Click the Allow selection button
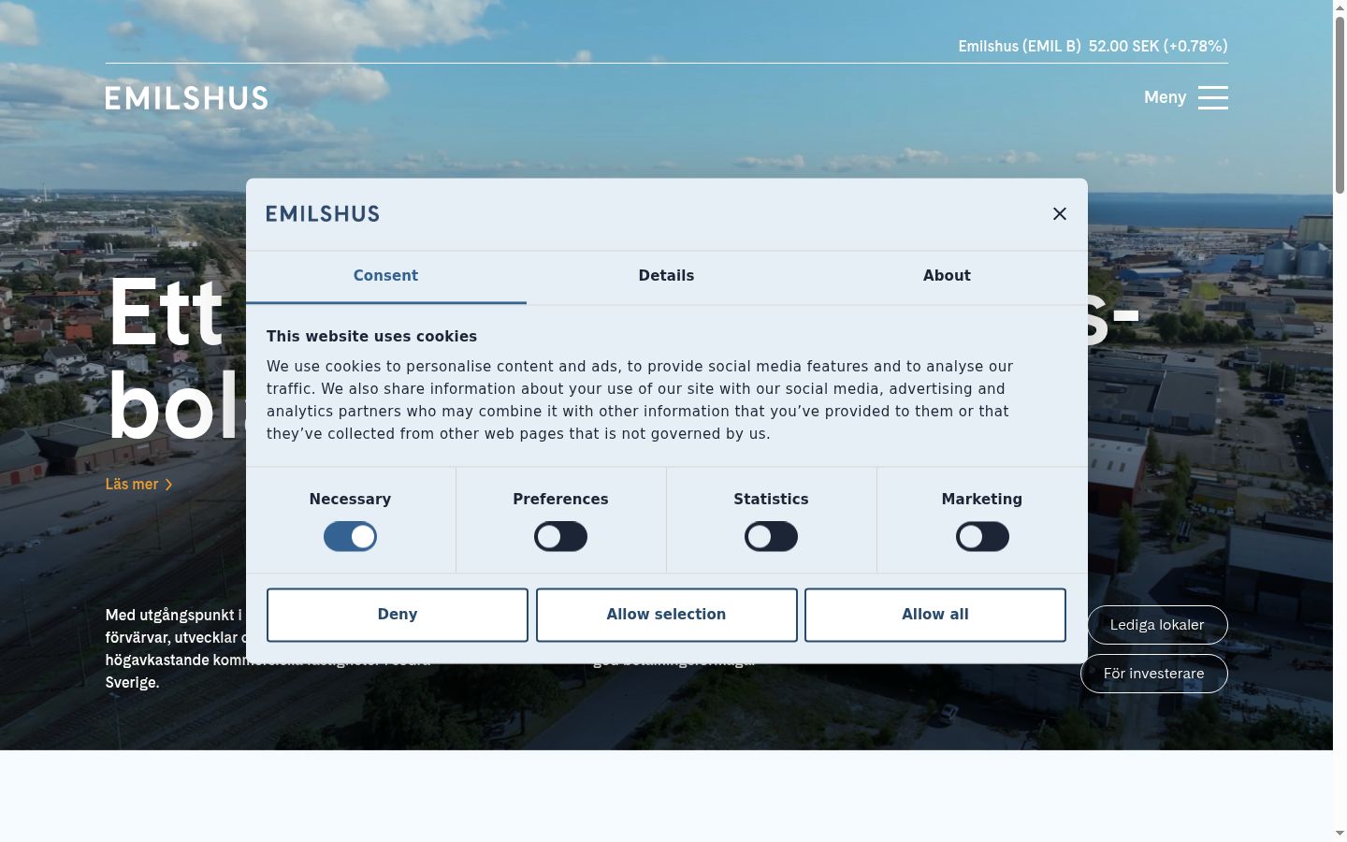Image resolution: width=1347 pixels, height=842 pixels. pos(666,615)
